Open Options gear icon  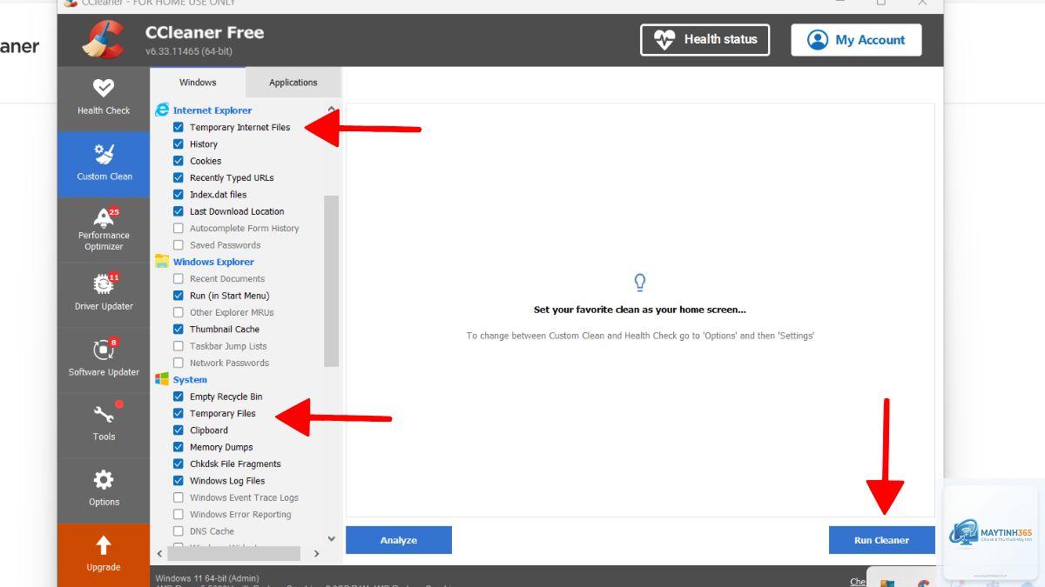click(104, 480)
